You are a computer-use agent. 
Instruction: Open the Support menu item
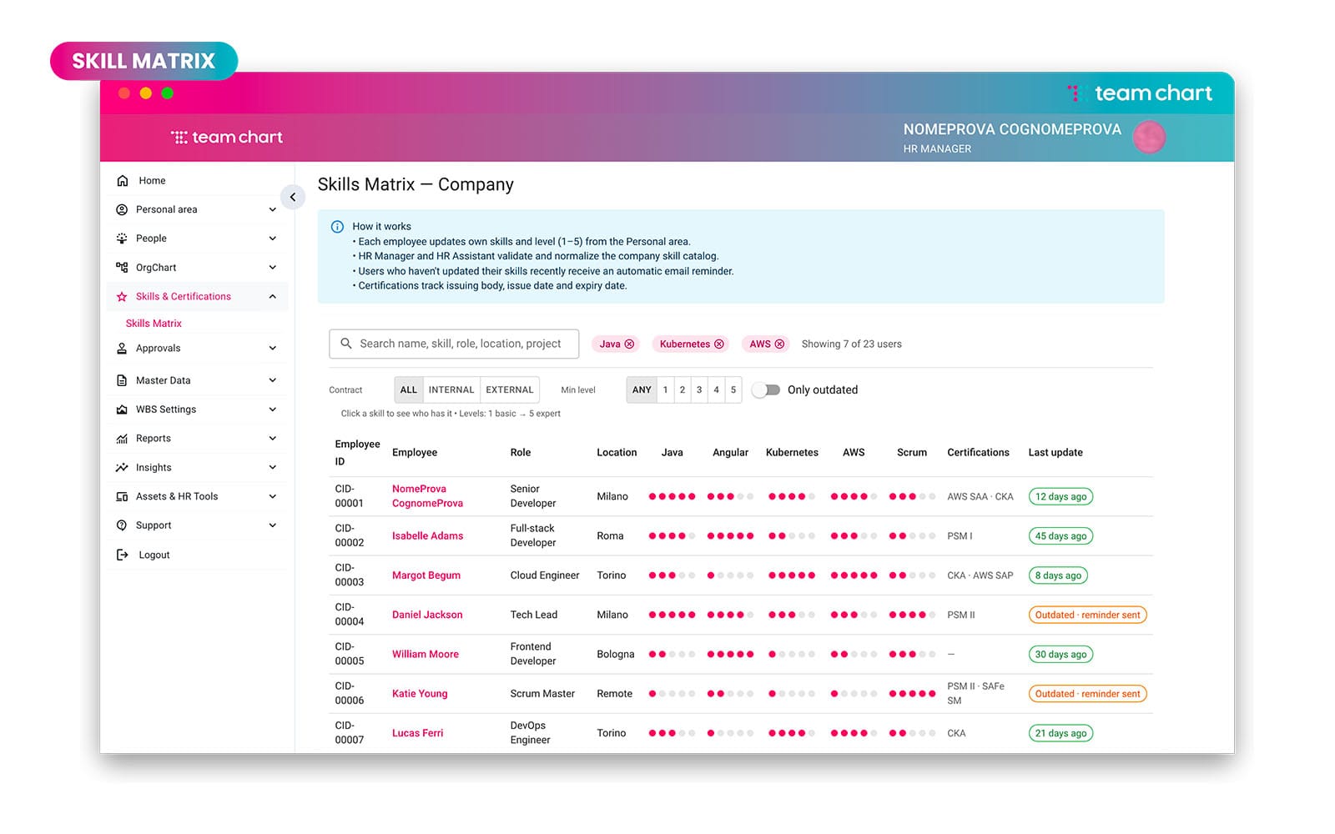tap(197, 525)
